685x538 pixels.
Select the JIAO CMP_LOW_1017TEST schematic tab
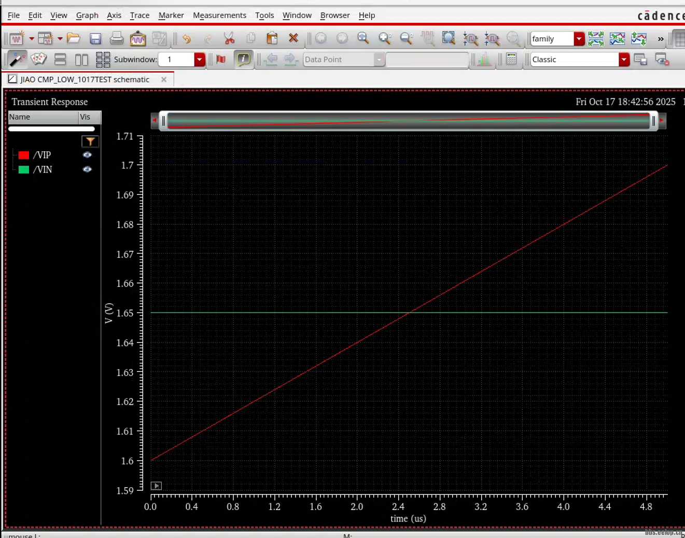(x=85, y=79)
